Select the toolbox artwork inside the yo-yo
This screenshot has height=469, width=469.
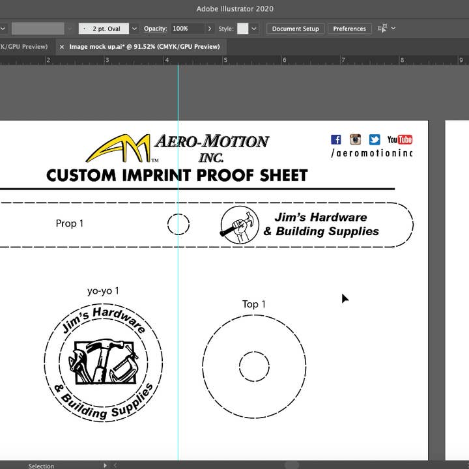pos(104,362)
